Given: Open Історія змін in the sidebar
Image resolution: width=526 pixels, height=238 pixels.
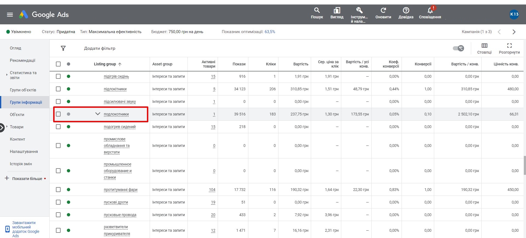Looking at the screenshot, I should 21,164.
